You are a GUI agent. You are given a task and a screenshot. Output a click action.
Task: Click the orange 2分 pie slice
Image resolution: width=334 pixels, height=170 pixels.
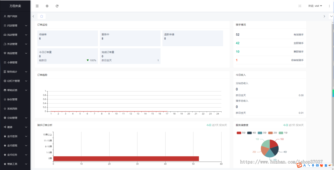point(264,150)
